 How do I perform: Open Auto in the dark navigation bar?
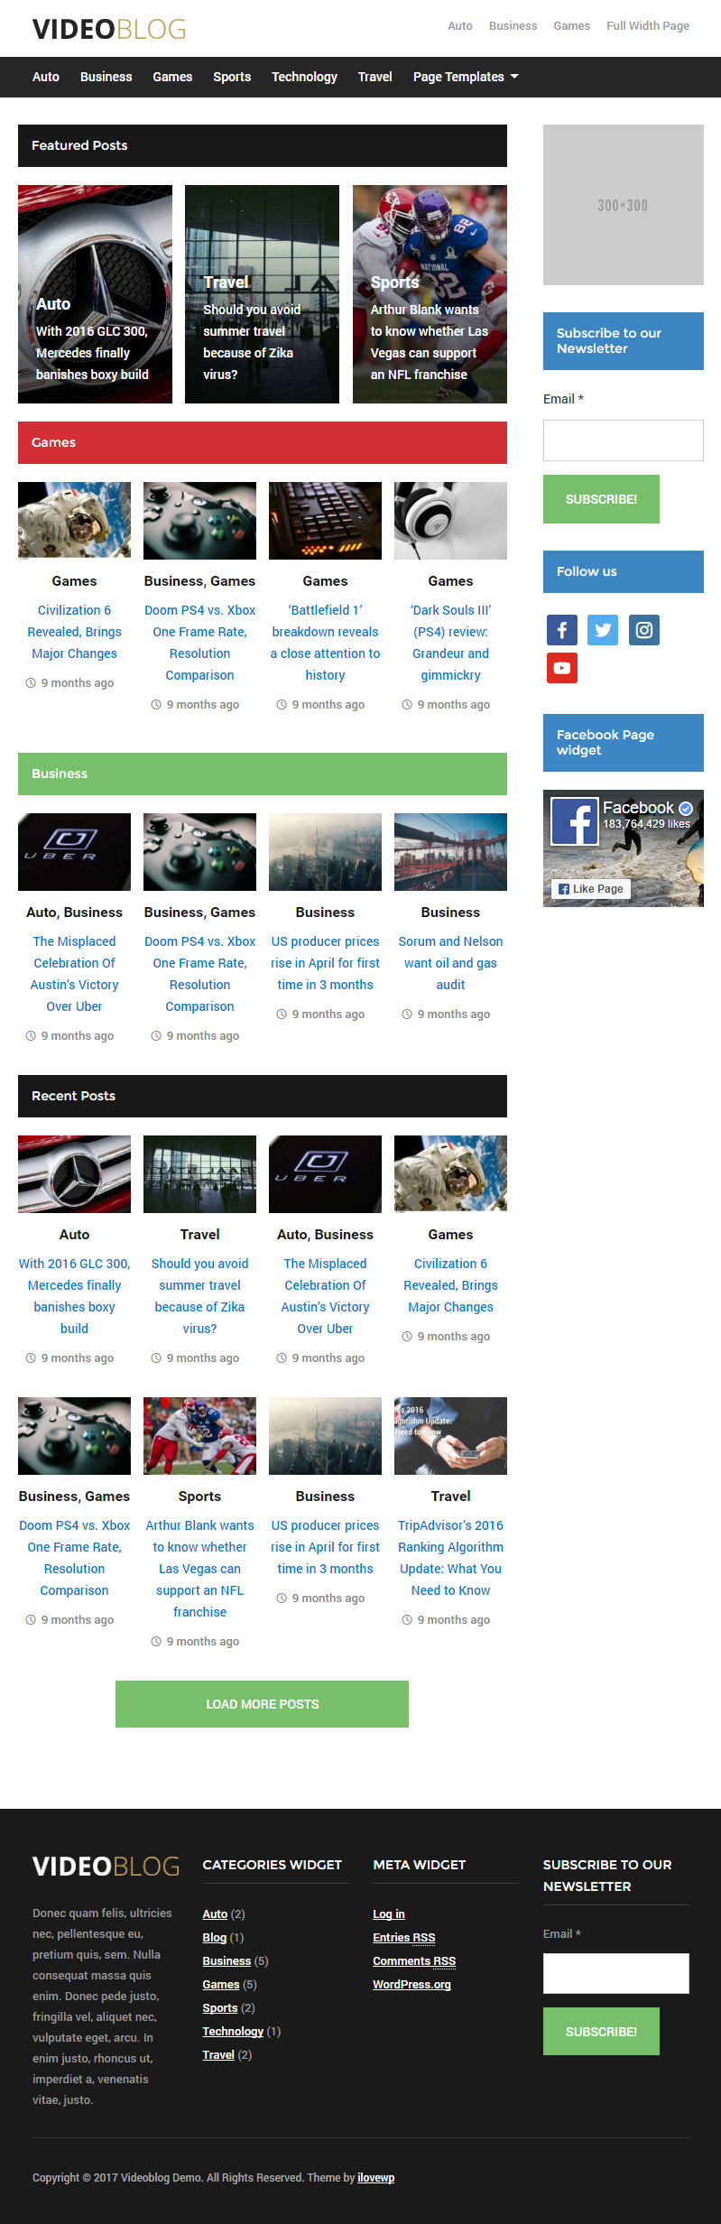point(46,77)
